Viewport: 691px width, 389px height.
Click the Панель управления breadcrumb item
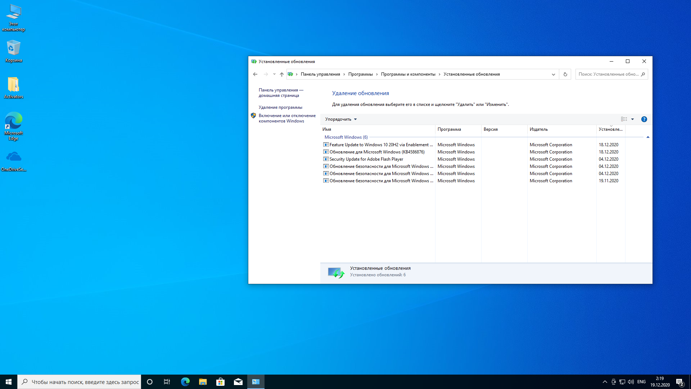[x=320, y=74]
